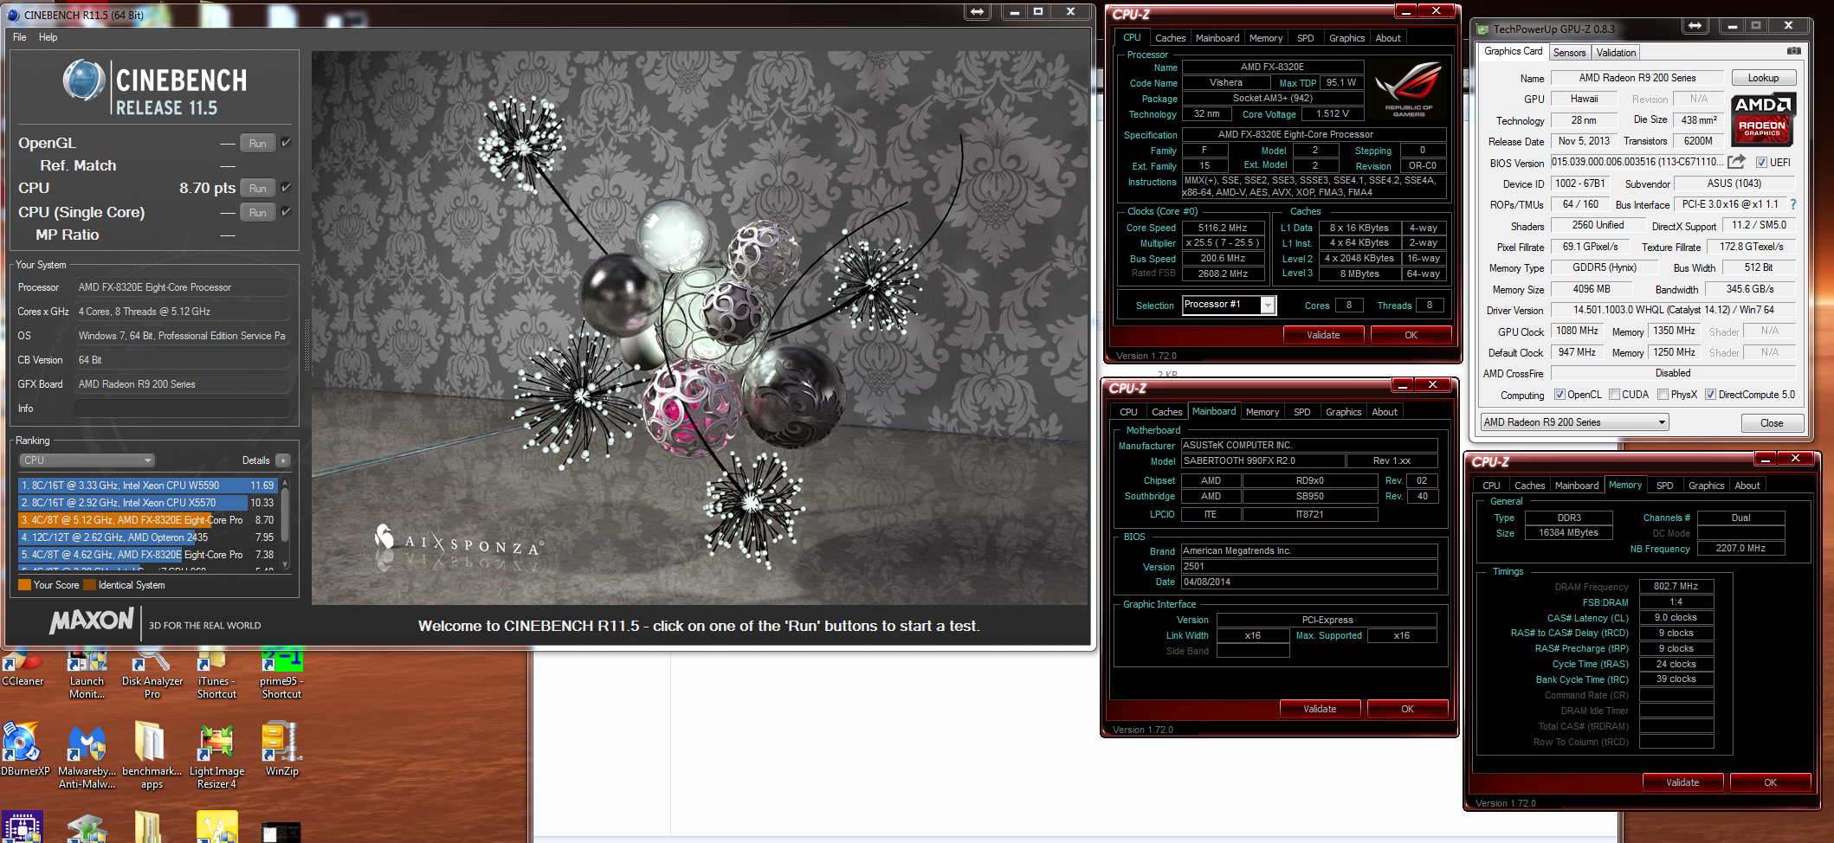Select ranking row AMD Opteron 2435
The height and width of the screenshot is (843, 1834).
148,537
